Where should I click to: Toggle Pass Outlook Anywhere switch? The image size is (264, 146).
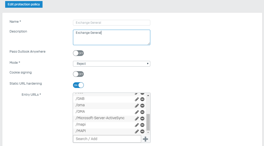pyautogui.click(x=78, y=53)
